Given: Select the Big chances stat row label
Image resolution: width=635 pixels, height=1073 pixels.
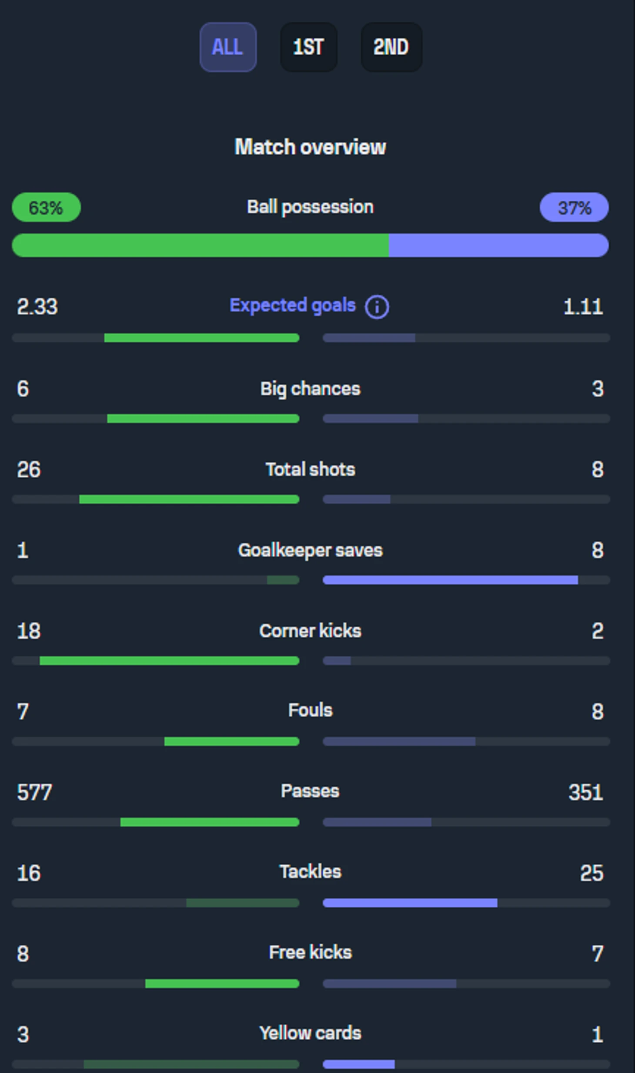Looking at the screenshot, I should pos(310,389).
